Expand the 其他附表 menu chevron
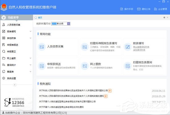Screen dimensions: 170x115 pos(31,38)
